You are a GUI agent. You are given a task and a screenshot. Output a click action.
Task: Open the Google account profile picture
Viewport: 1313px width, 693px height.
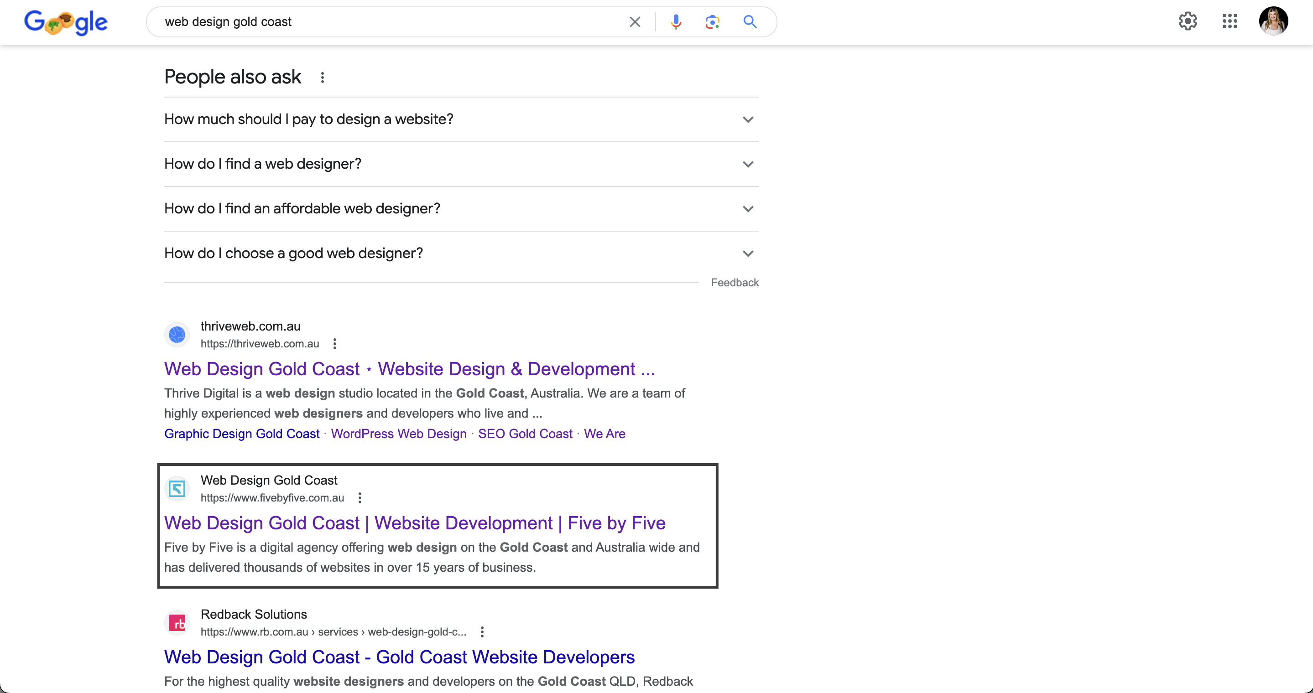(x=1273, y=21)
